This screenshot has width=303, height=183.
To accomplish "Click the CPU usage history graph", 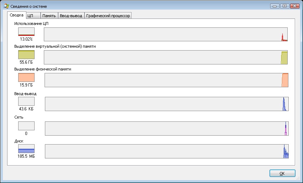I will 165,34.
